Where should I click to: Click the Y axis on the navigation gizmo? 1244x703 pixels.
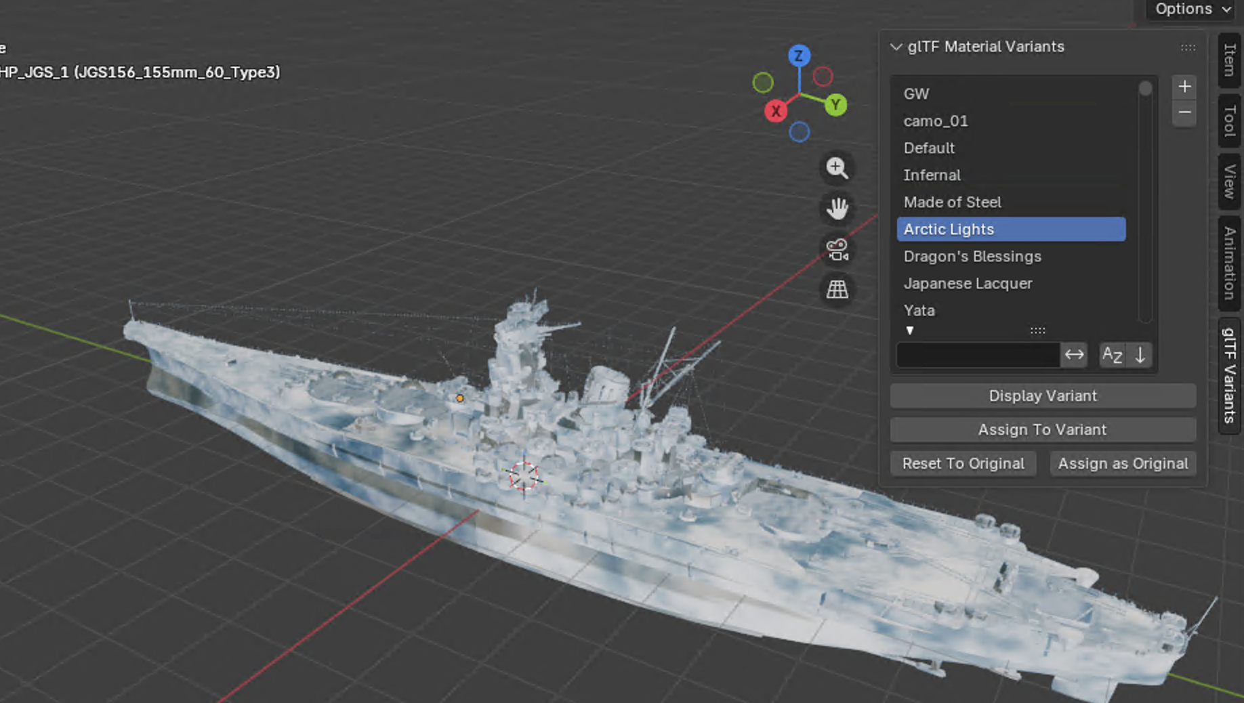[x=838, y=104]
